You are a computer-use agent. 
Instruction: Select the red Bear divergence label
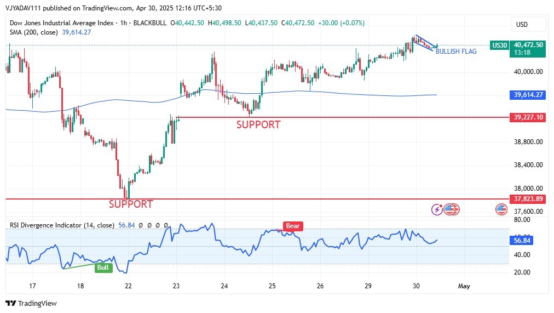(293, 226)
